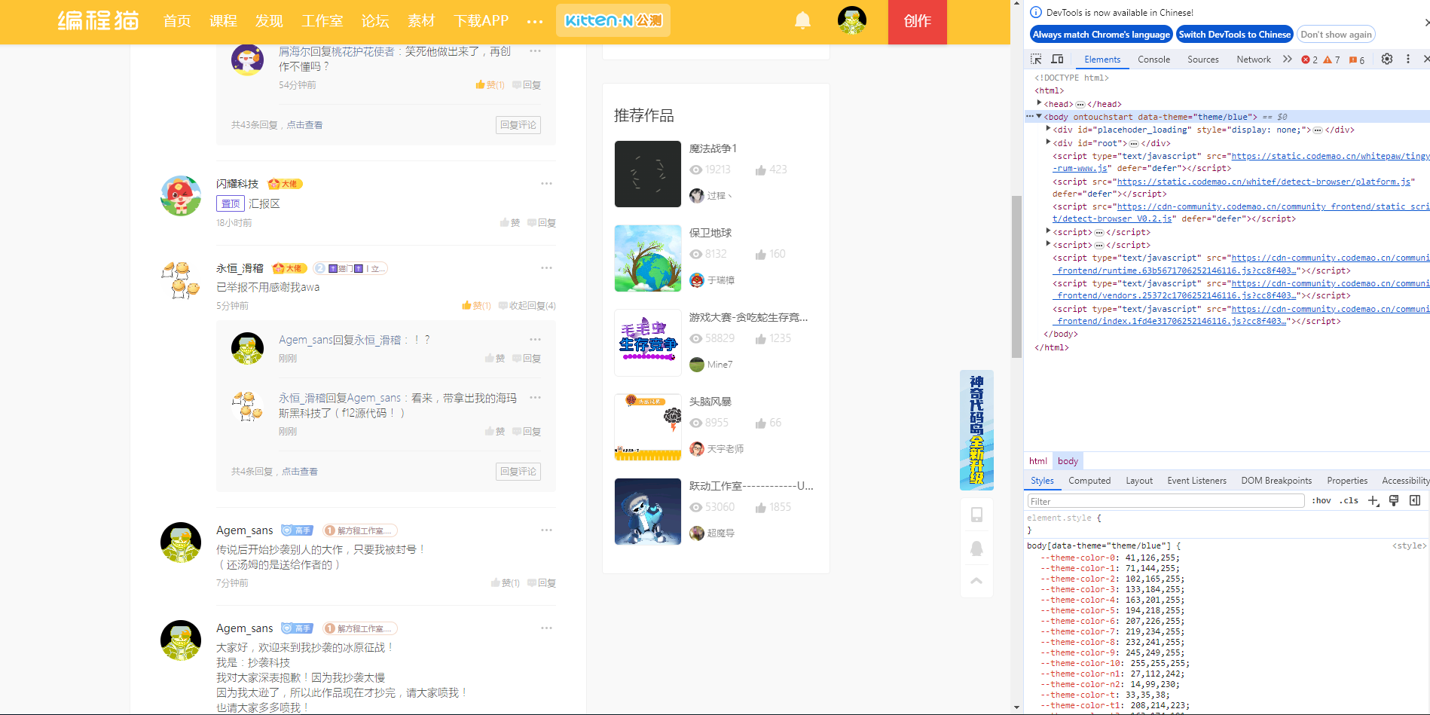Like 屠海尔's reply showing 赞(1)
Image resolution: width=1430 pixels, height=715 pixels.
click(x=490, y=85)
